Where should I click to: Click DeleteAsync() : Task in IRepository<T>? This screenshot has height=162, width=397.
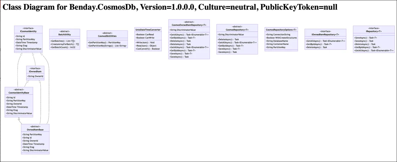pyautogui.click(x=365, y=44)
